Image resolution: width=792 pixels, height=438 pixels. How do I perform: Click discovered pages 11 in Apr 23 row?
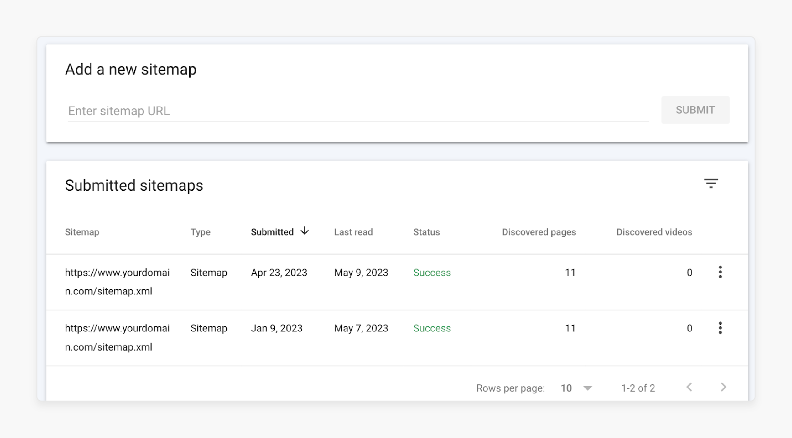[x=570, y=273]
